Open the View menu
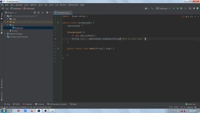Screen dimensions: 200x113 (x=12, y=5)
